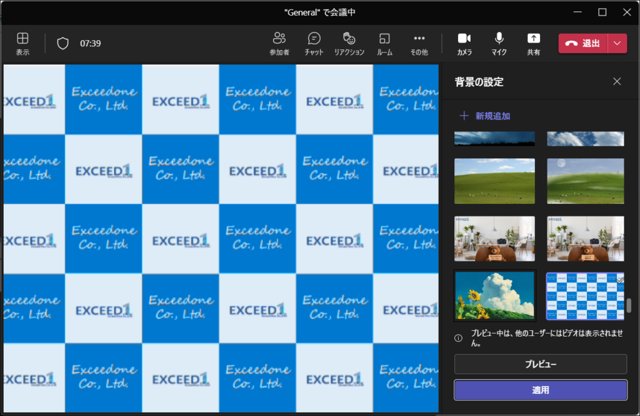640x416 pixels.
Task: Expand the 退出 dropdown arrow
Action: (x=617, y=43)
